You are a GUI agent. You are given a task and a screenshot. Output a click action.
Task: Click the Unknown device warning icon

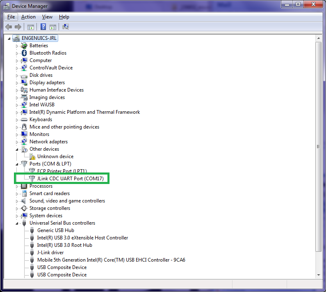coord(32,156)
